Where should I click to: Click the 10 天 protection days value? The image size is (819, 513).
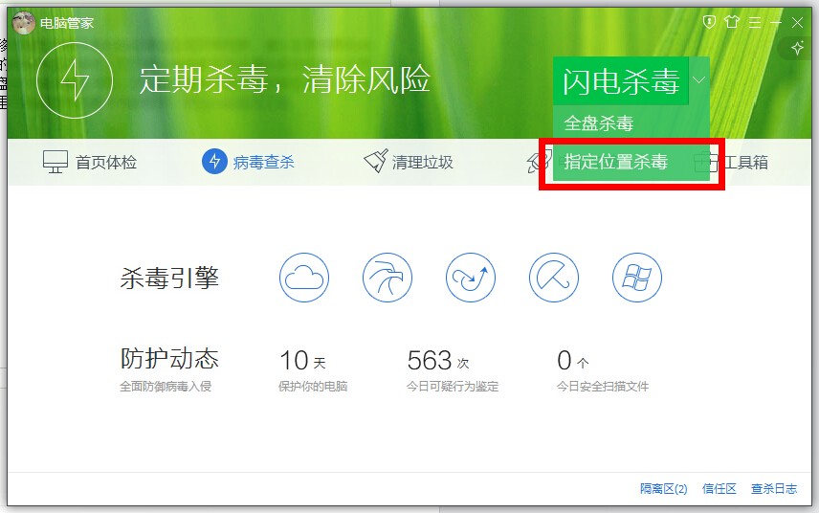[x=302, y=361]
